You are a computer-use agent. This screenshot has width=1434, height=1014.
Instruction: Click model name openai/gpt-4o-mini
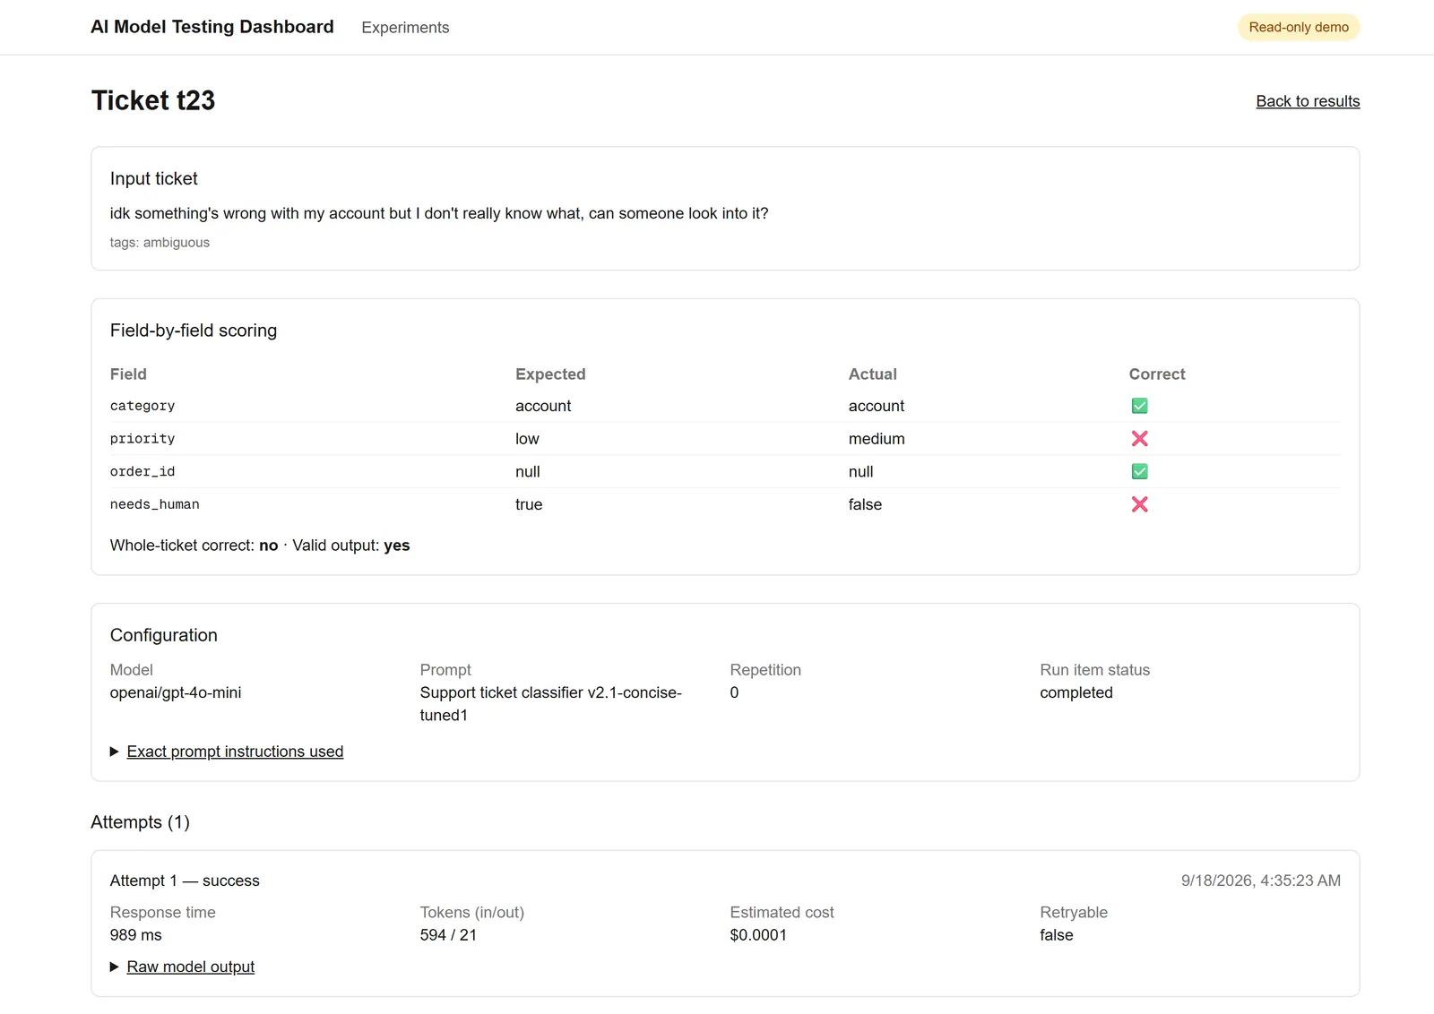(x=176, y=692)
